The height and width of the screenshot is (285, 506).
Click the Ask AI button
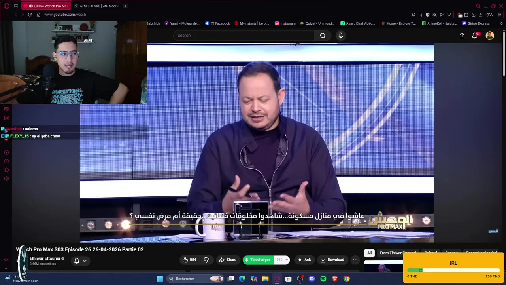304,260
